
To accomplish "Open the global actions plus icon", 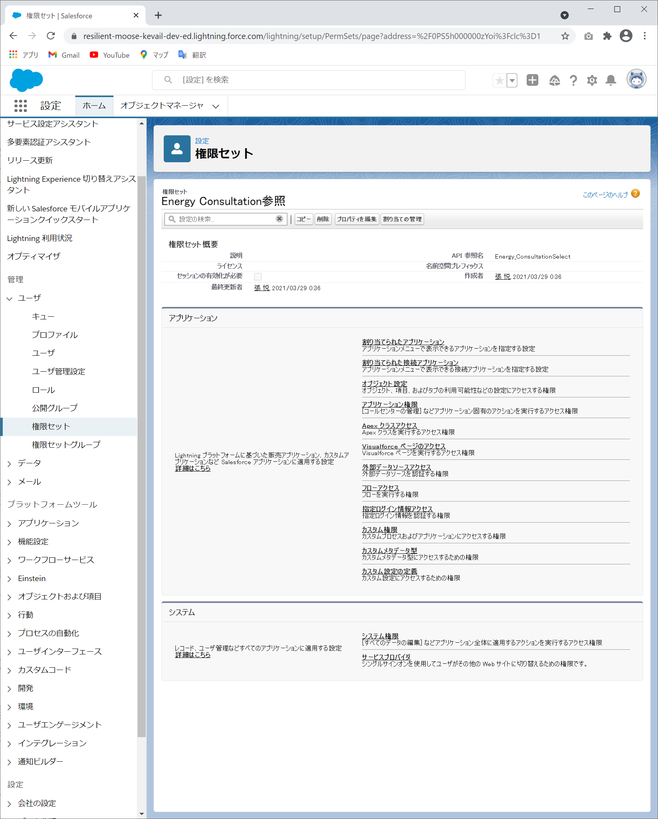I will tap(532, 80).
